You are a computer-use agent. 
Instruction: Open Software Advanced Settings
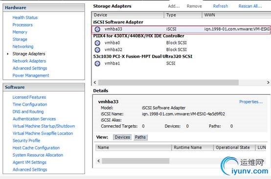[30, 170]
